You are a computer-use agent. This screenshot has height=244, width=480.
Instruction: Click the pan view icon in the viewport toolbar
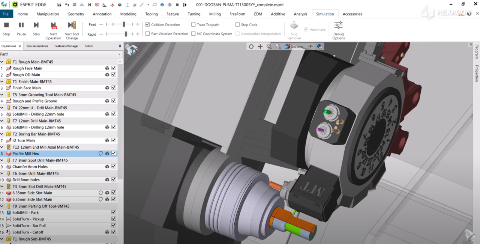tap(260, 47)
